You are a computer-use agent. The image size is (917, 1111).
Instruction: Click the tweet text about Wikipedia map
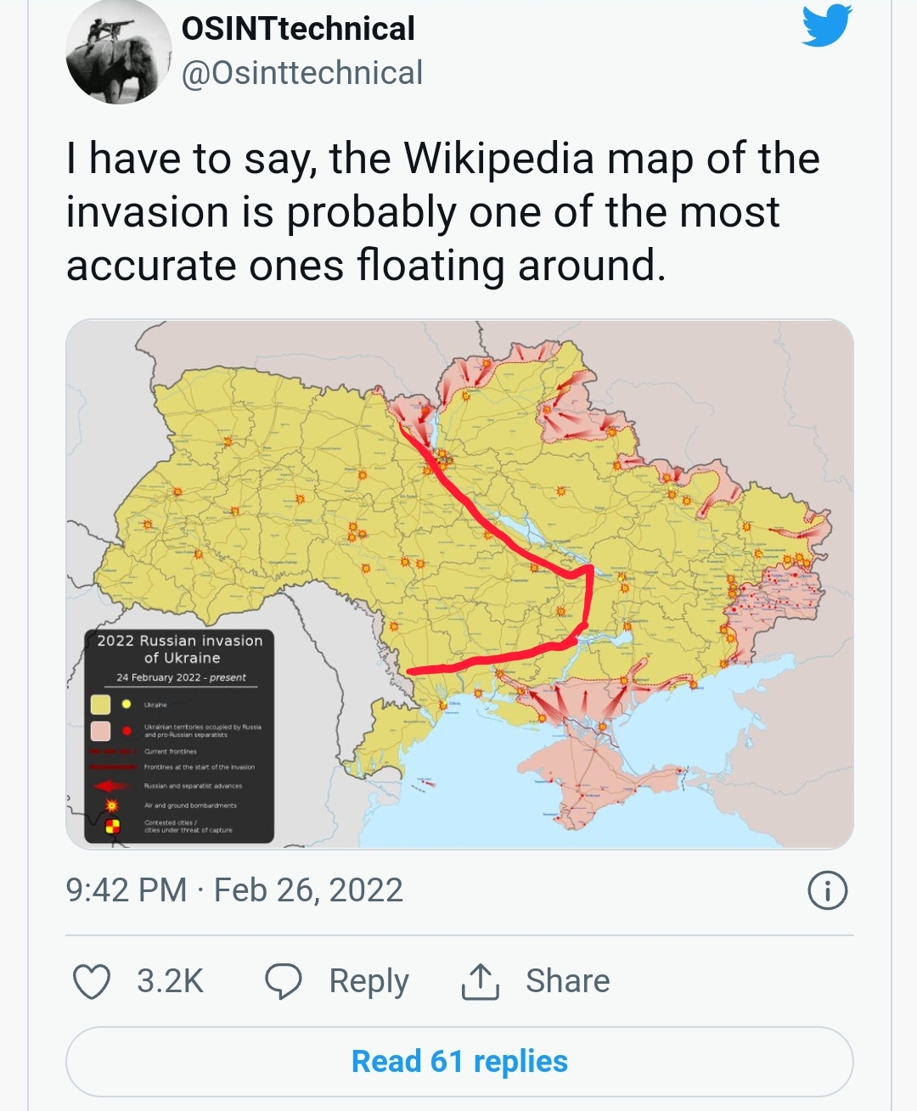click(x=442, y=211)
